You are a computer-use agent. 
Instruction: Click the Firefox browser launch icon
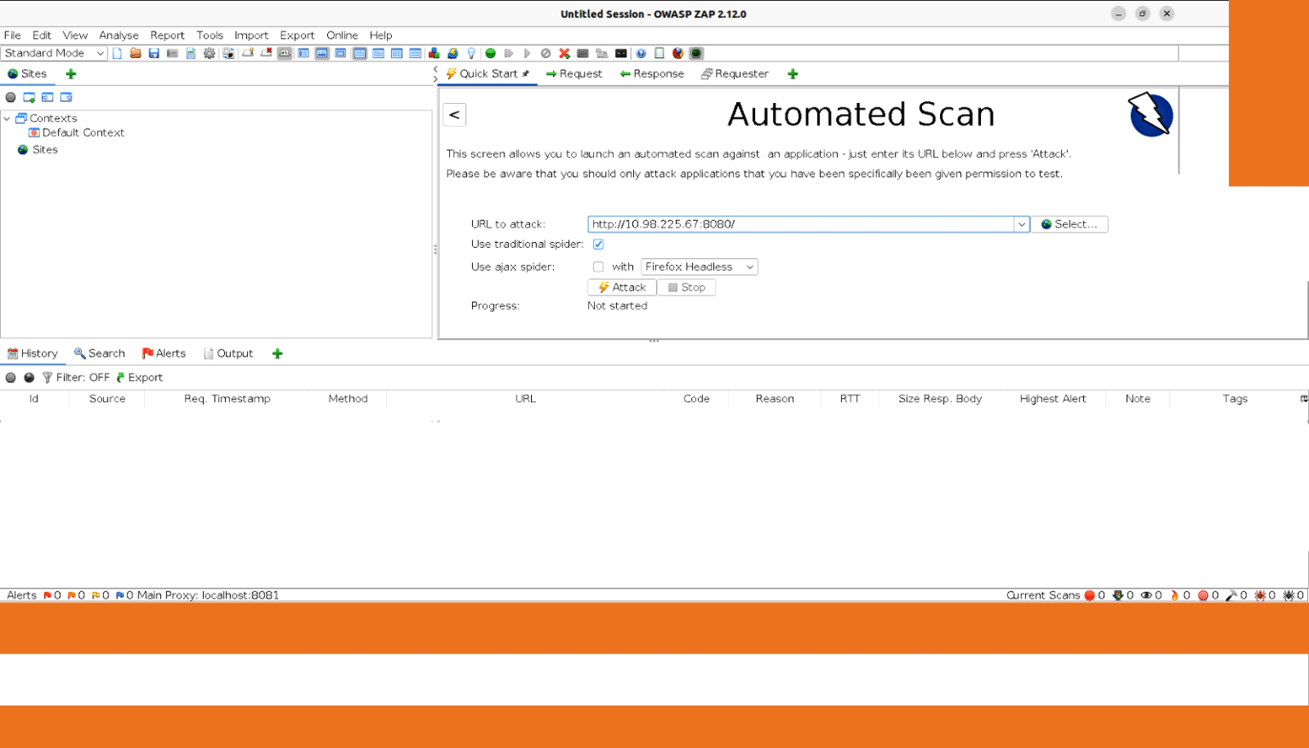pos(678,53)
